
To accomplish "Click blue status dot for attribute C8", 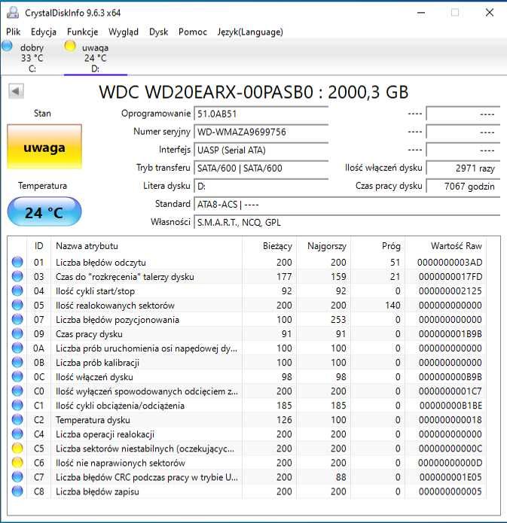I will 17,491.
